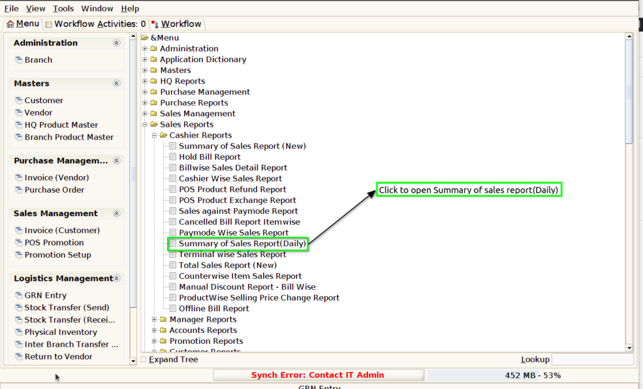The image size is (643, 389).
Task: Open ProductWise Selling Price Change Report
Action: click(259, 298)
